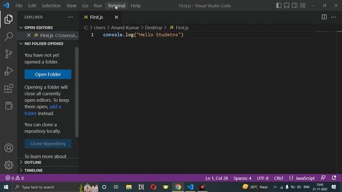Open the Desktop breadcrumb dropdown
This screenshot has width=342, height=192.
pyautogui.click(x=153, y=28)
